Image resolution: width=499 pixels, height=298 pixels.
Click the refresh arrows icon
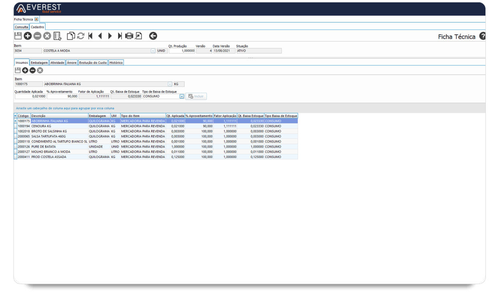81,36
